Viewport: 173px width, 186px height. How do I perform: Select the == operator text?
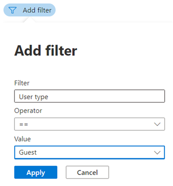[24, 124]
